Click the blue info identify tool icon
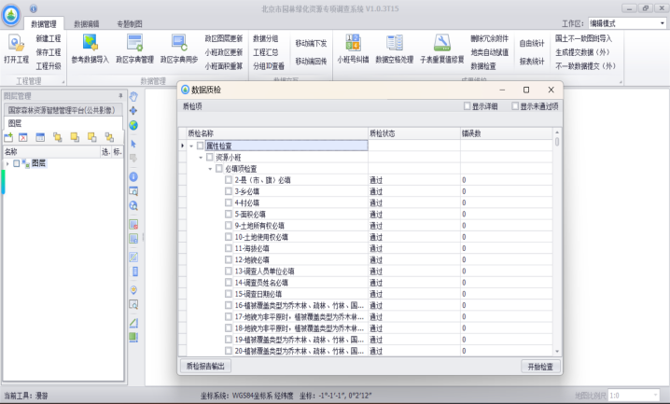 133,175
